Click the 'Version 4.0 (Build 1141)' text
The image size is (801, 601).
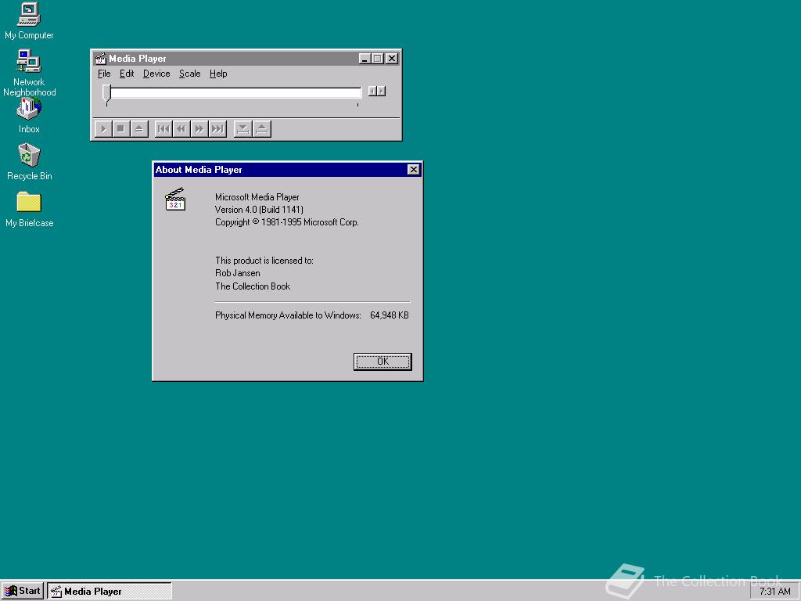259,210
